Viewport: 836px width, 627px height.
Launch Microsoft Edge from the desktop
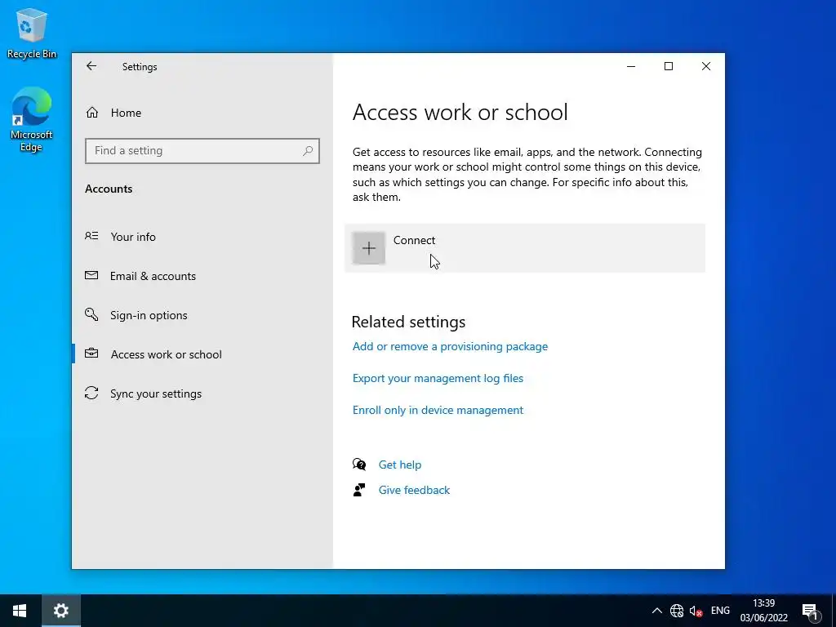[32, 119]
